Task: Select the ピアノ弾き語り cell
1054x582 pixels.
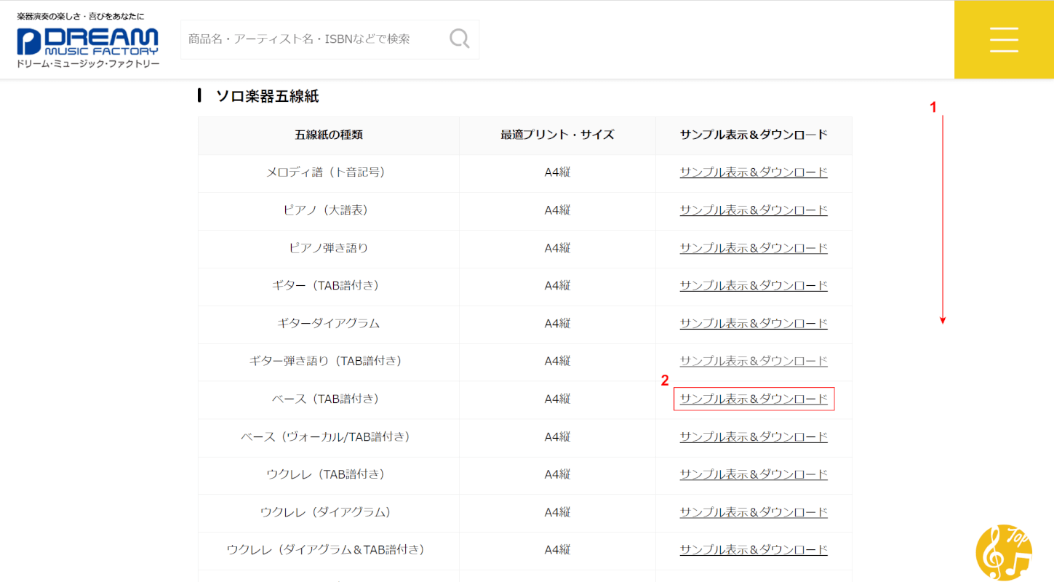Action: point(329,249)
